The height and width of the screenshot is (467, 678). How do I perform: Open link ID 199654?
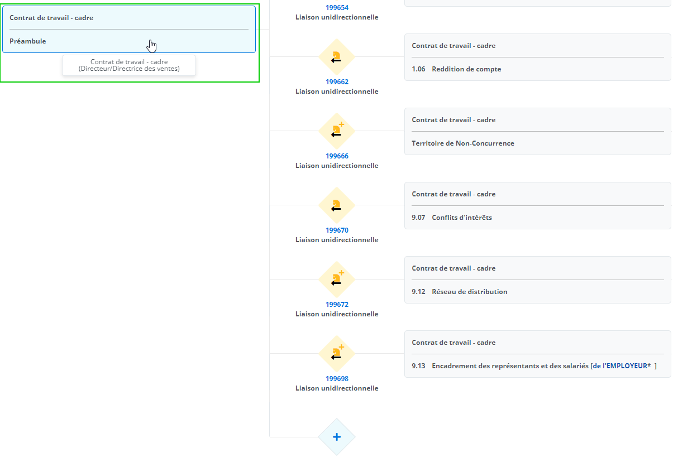[337, 8]
